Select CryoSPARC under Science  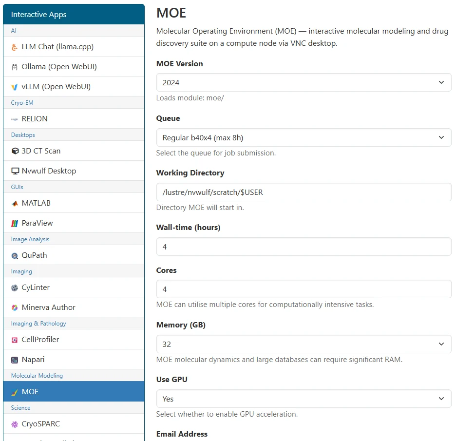74,424
